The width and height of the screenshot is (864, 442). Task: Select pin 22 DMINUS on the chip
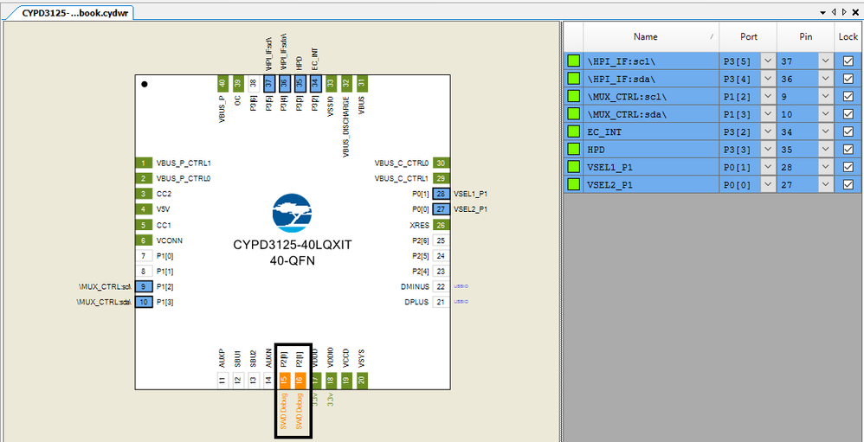point(442,286)
